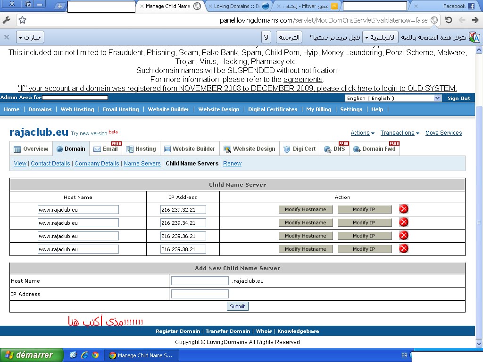Click the ترجمة translate button
The image size is (483, 362).
coord(289,37)
